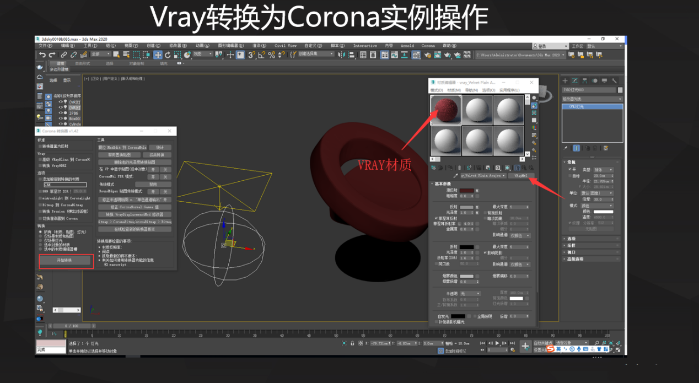Open the '修改器列表' modifier list dropdown

[592, 99]
